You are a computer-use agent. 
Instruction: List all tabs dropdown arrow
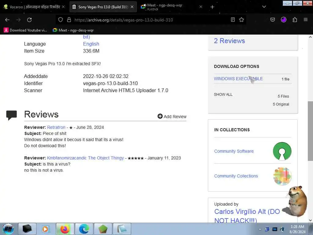coord(264,7)
